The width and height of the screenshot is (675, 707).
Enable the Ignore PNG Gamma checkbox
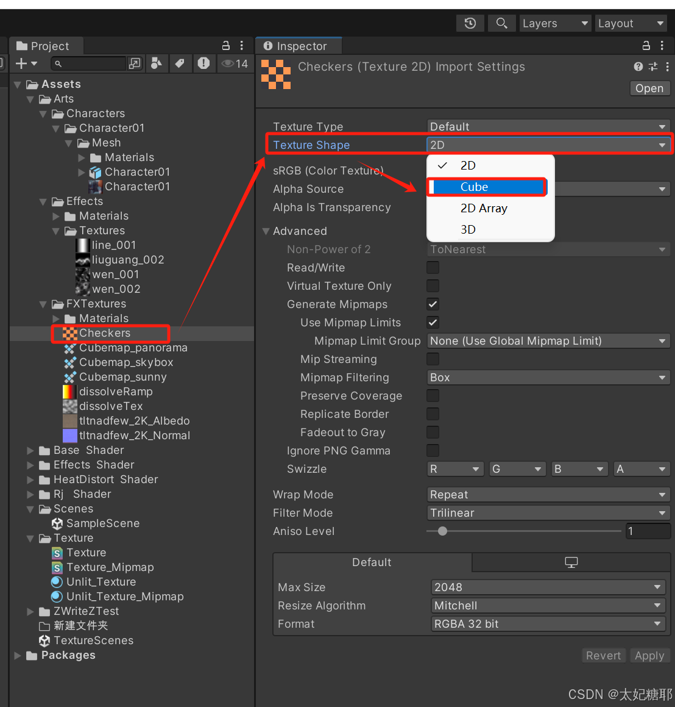[433, 450]
